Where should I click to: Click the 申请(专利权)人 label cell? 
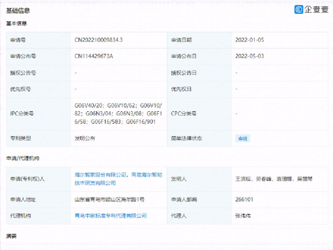pyautogui.click(x=39, y=179)
